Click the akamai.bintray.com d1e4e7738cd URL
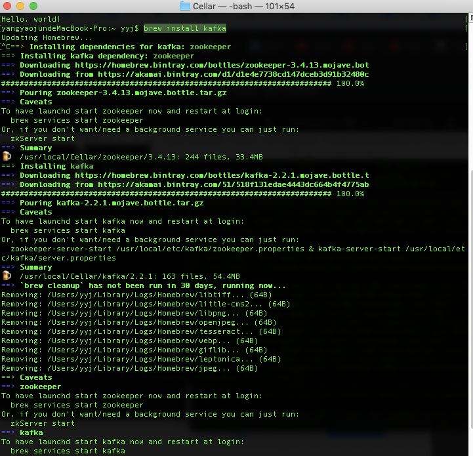473x456 pixels. coord(233,74)
